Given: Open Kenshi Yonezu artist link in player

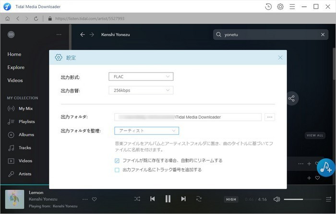Looking at the screenshot, I should (x=43, y=199).
